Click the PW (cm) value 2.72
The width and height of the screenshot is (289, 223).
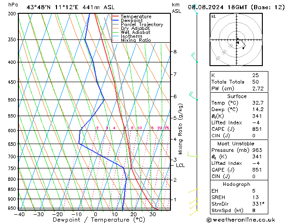[x=258, y=89]
